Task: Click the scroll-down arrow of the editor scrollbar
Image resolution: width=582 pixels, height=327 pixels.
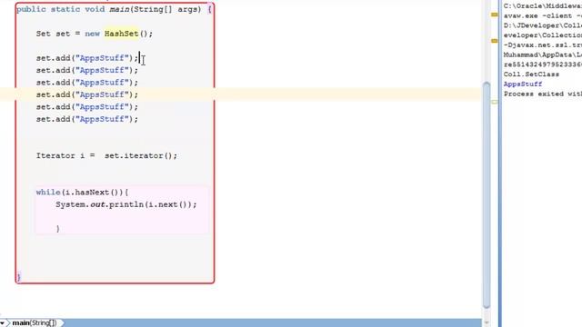Action: tap(487, 323)
